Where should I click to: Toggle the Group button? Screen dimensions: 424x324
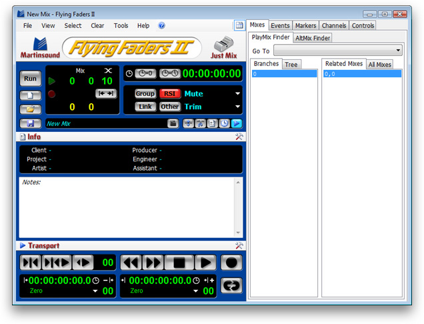click(145, 94)
